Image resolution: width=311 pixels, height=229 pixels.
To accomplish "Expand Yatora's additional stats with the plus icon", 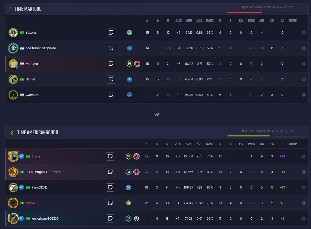I will point(303,32).
